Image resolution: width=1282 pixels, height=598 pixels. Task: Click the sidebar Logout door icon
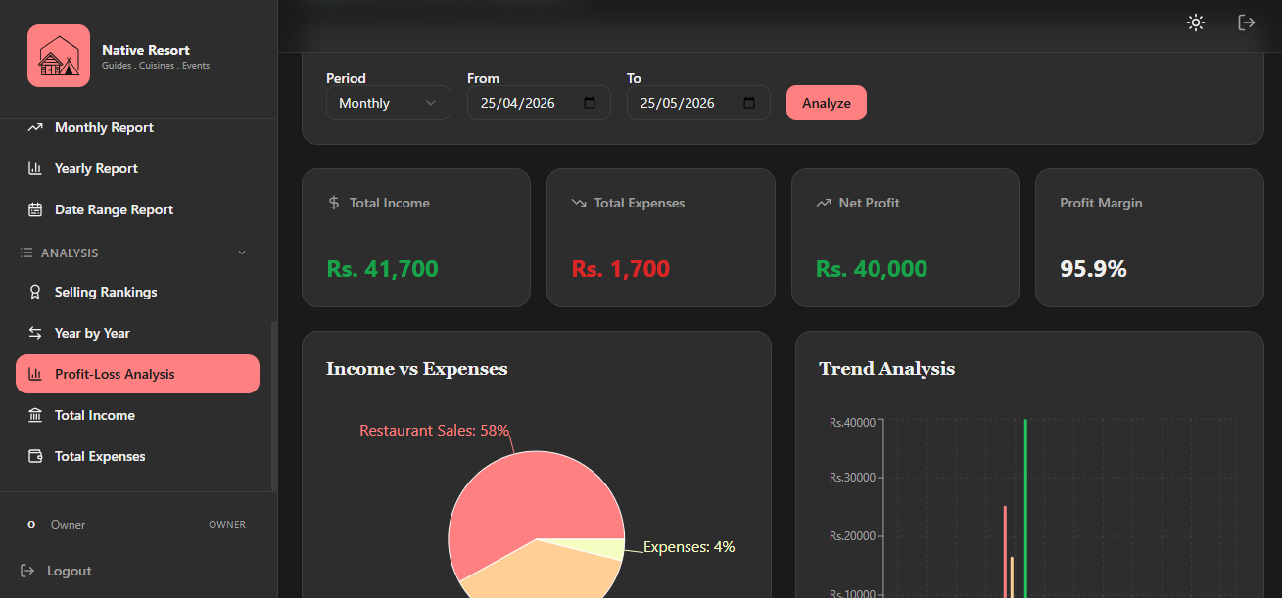pyautogui.click(x=27, y=571)
